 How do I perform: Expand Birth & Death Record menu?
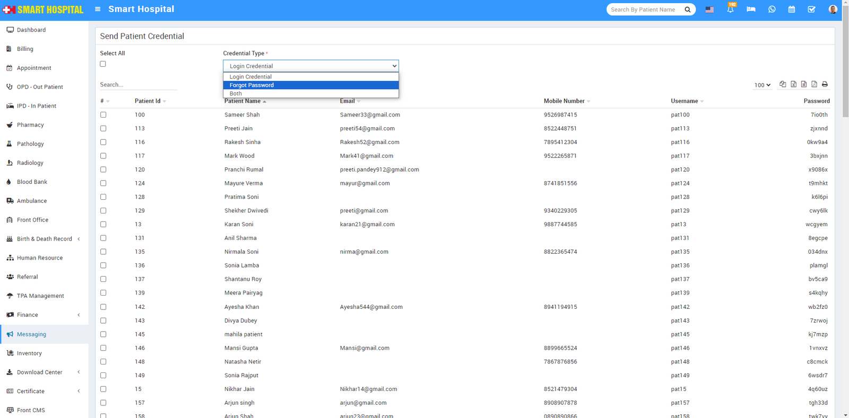pyautogui.click(x=44, y=239)
